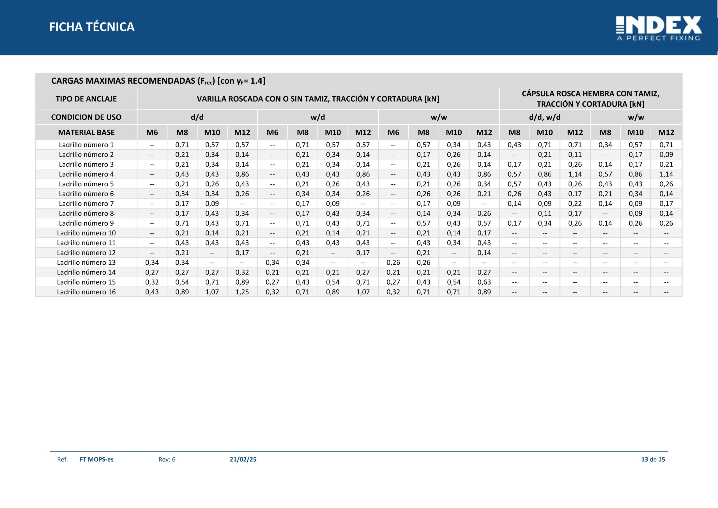Select the Ladrillo número 13 row label
Image resolution: width=718 pixels, height=508 pixels.
(x=86, y=262)
